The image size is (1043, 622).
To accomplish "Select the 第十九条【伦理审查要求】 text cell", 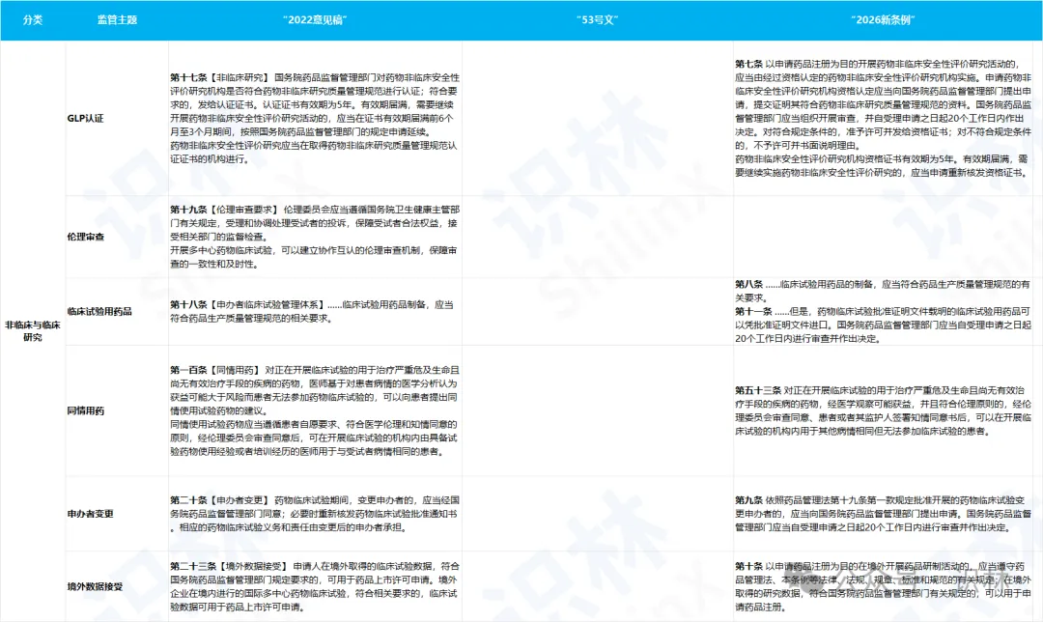I will pyautogui.click(x=313, y=236).
